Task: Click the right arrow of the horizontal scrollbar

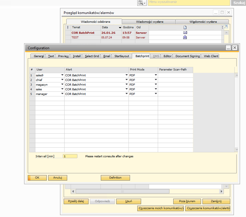Action: point(221,191)
